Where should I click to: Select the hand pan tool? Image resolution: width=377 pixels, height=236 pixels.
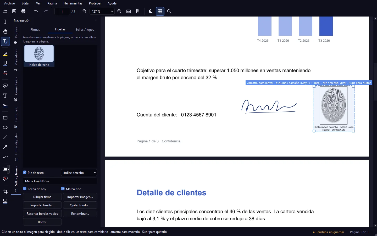tap(5, 32)
